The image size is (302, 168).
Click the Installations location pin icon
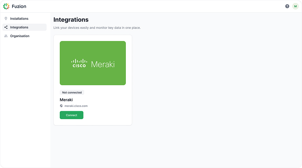(6, 19)
